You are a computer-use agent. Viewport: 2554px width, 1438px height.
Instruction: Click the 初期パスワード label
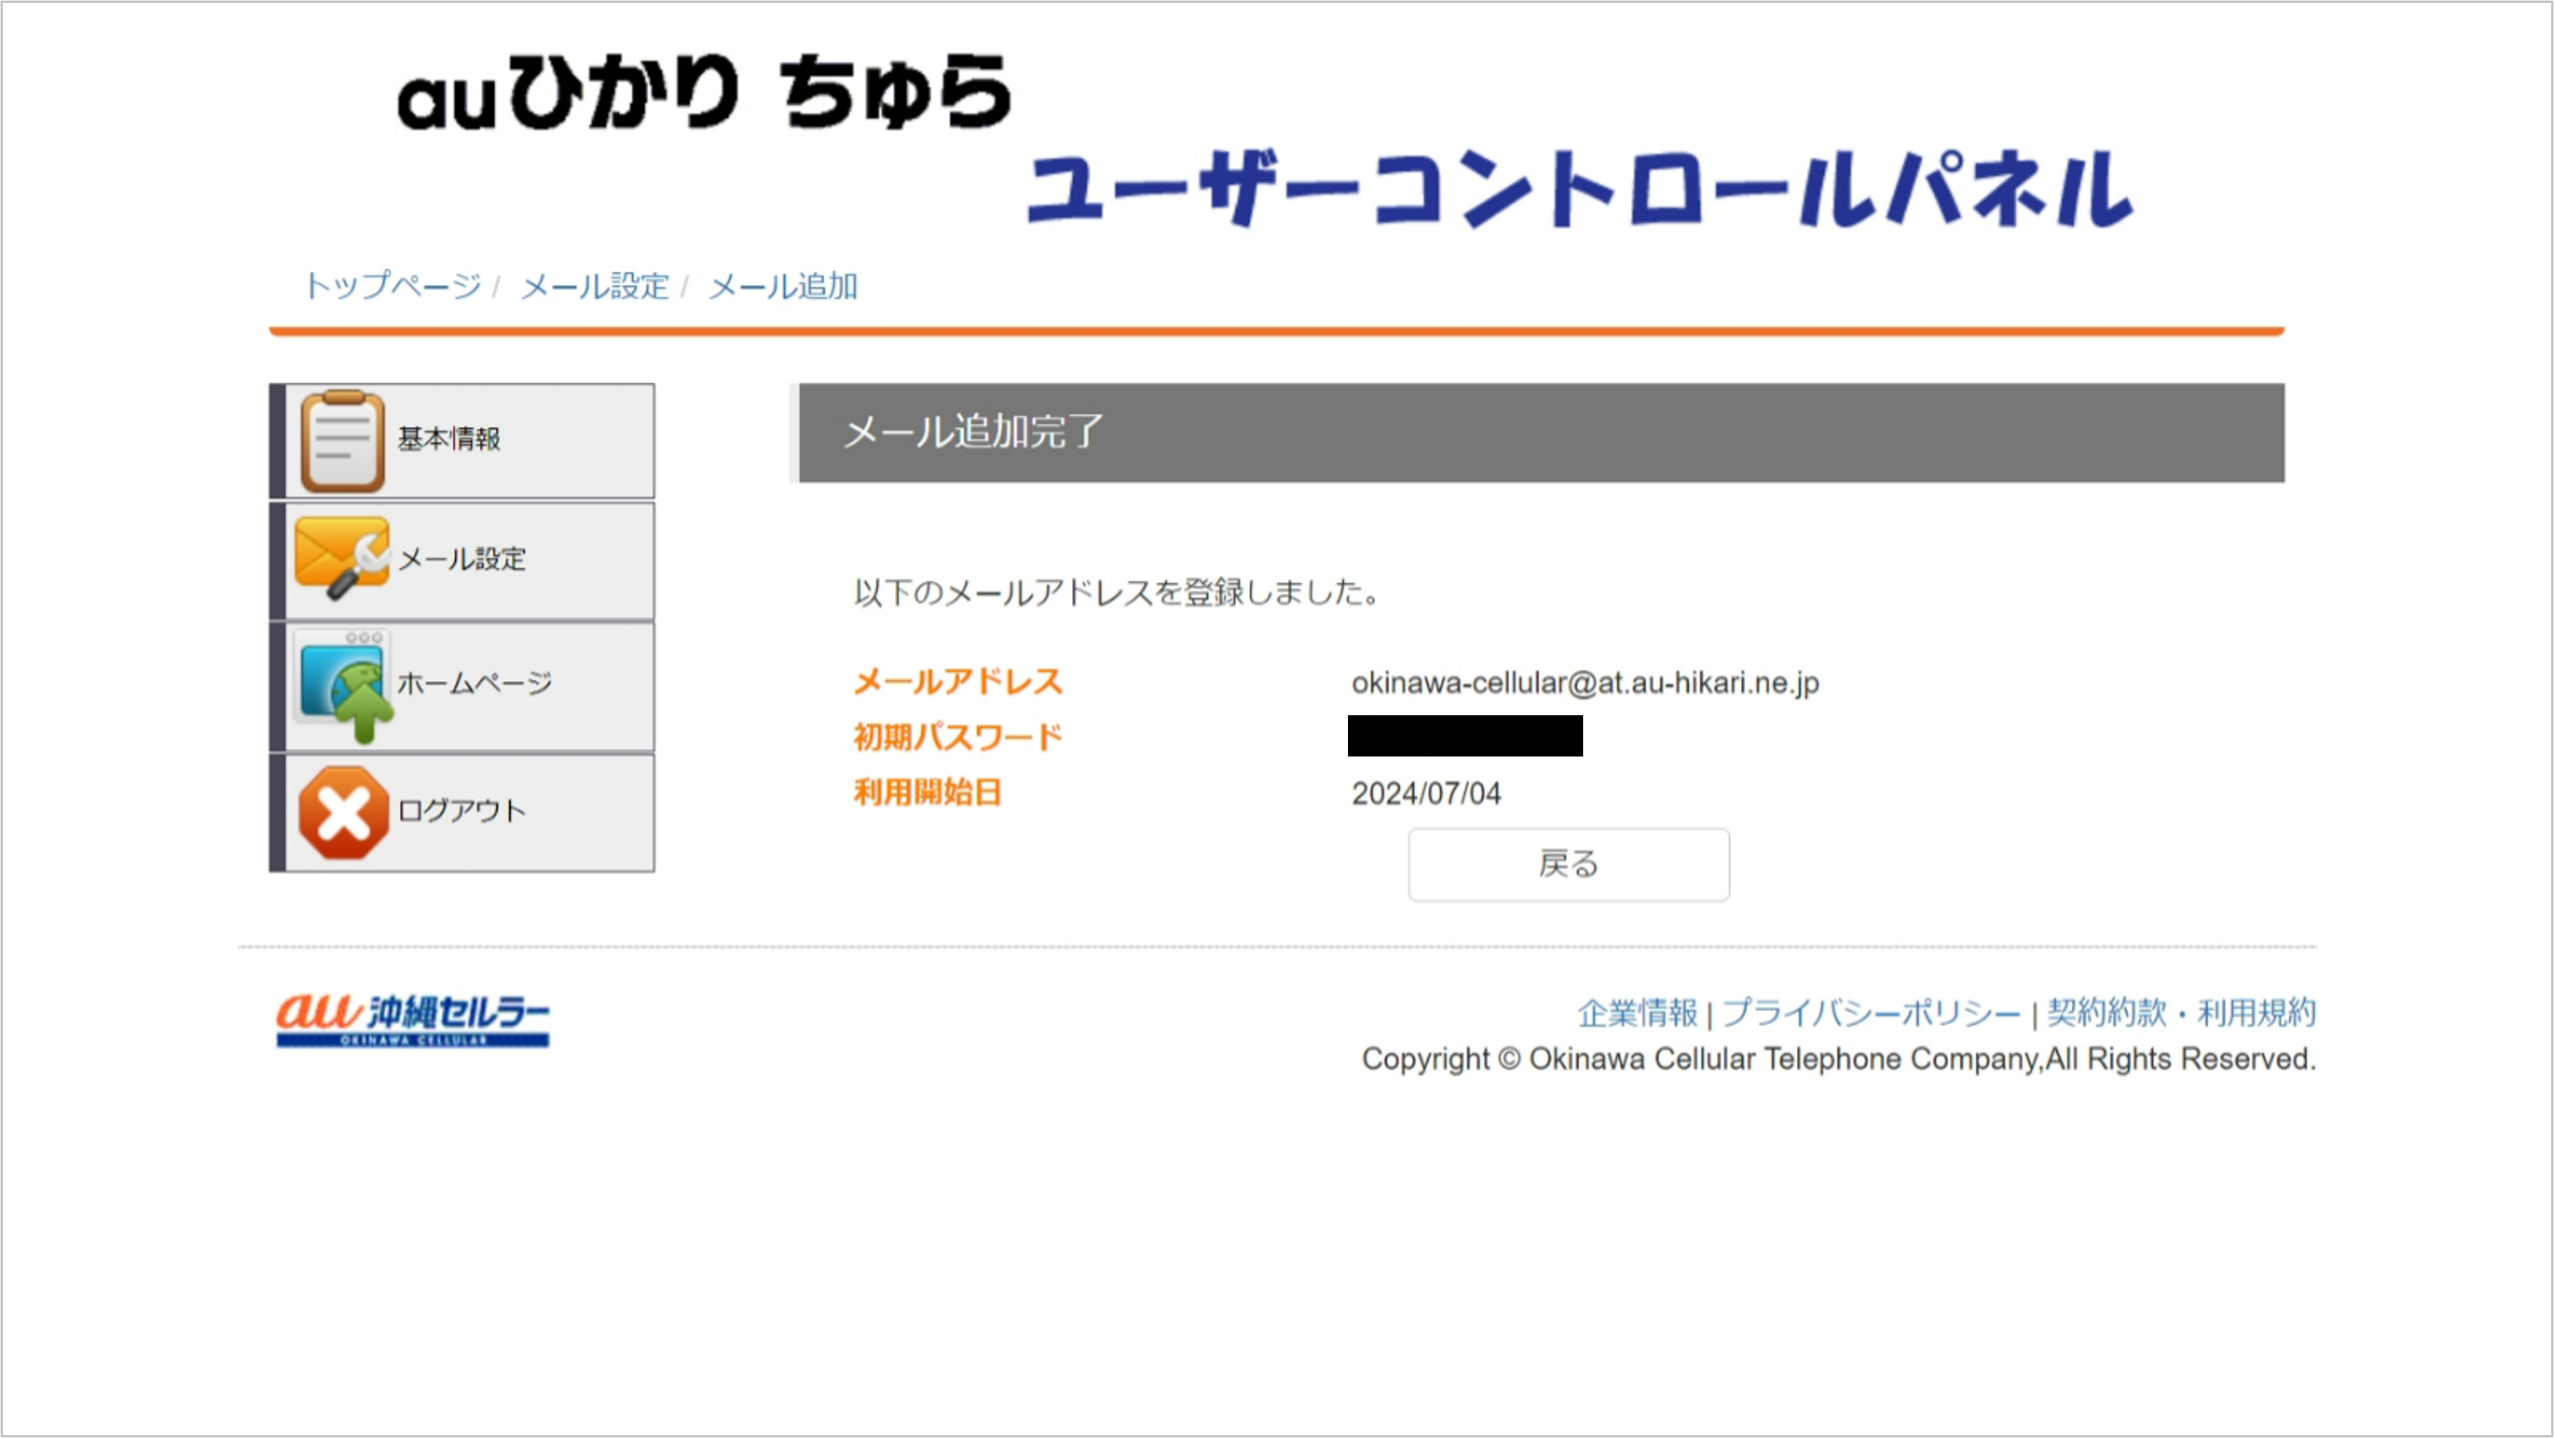click(958, 737)
